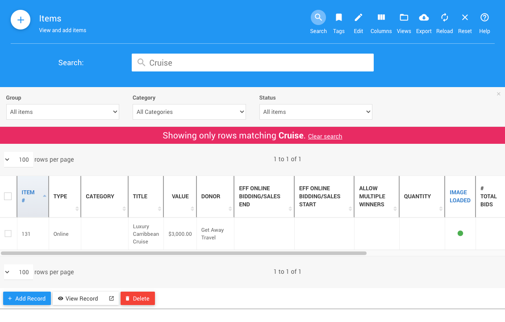Open the Tags bookmark icon
The height and width of the screenshot is (322, 505).
339,18
